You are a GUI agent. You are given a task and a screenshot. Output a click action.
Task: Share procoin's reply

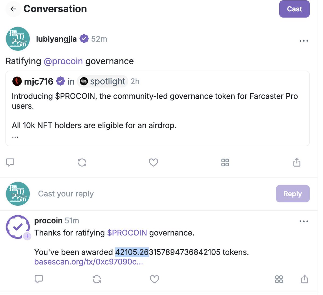tap(304, 279)
